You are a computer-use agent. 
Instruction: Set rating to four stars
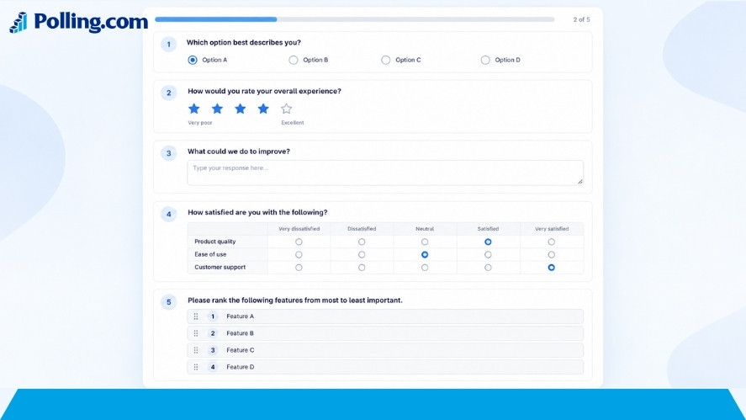[263, 109]
